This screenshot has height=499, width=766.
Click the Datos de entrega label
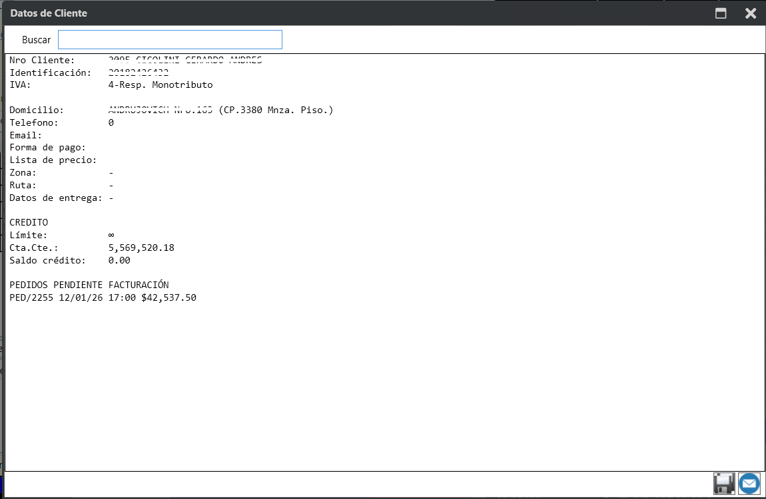coord(56,198)
